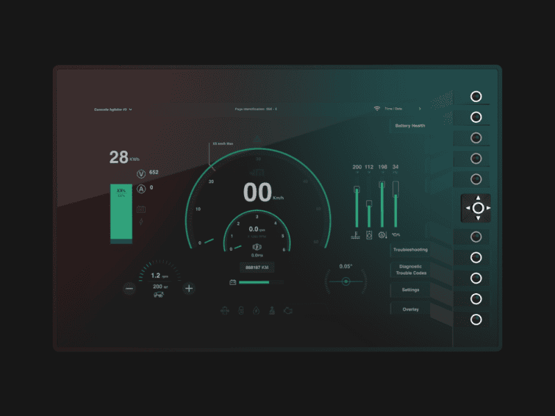Image resolution: width=555 pixels, height=416 pixels.
Task: Click the fluid droplet indicator icon
Action: (256, 311)
